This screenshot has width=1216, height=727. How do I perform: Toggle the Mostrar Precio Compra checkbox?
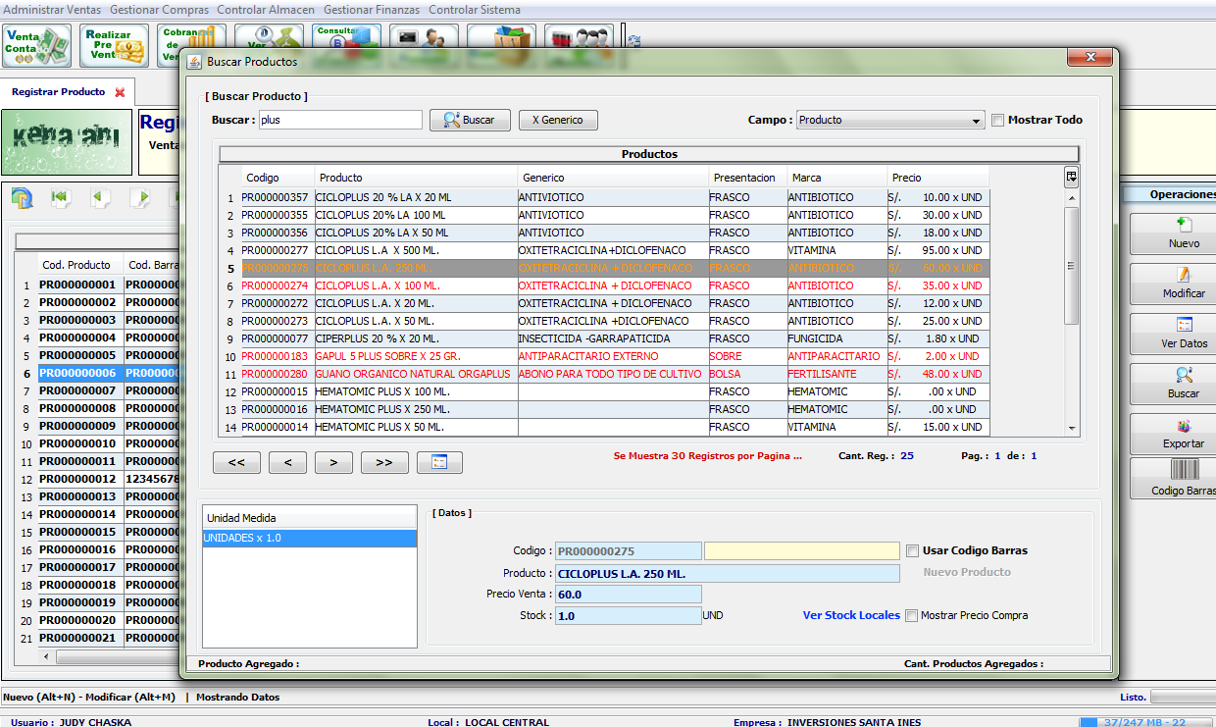(911, 615)
